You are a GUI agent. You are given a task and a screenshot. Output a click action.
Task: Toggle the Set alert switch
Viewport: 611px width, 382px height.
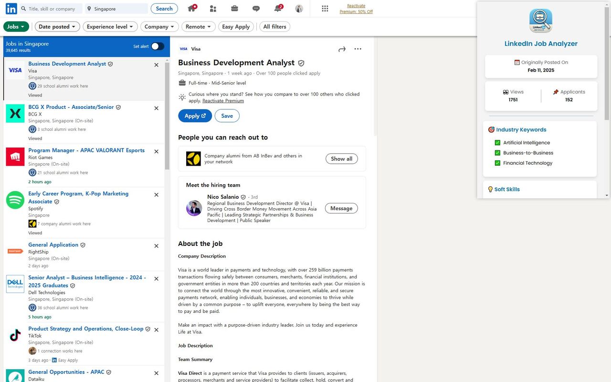click(158, 46)
